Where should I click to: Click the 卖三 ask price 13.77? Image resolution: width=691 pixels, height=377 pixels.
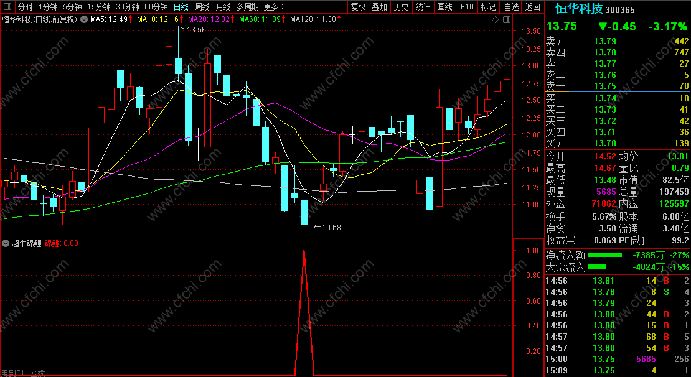[605, 63]
